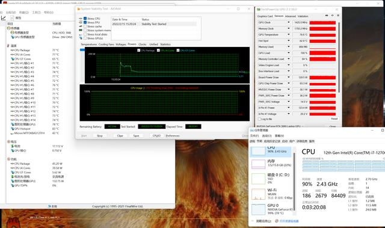The image size is (385, 228).
Task: Click the Preferences button
Action: point(173,136)
